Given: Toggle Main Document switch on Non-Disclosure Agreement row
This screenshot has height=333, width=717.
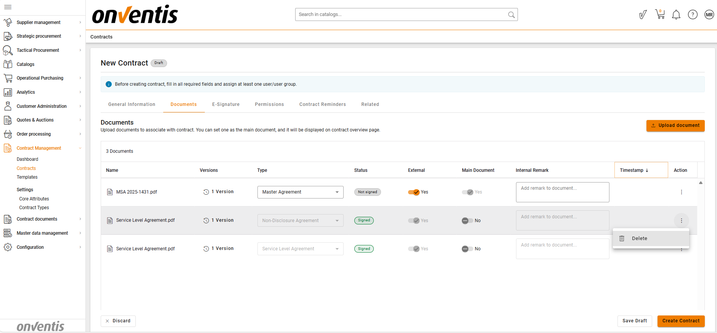Looking at the screenshot, I should coord(468,221).
